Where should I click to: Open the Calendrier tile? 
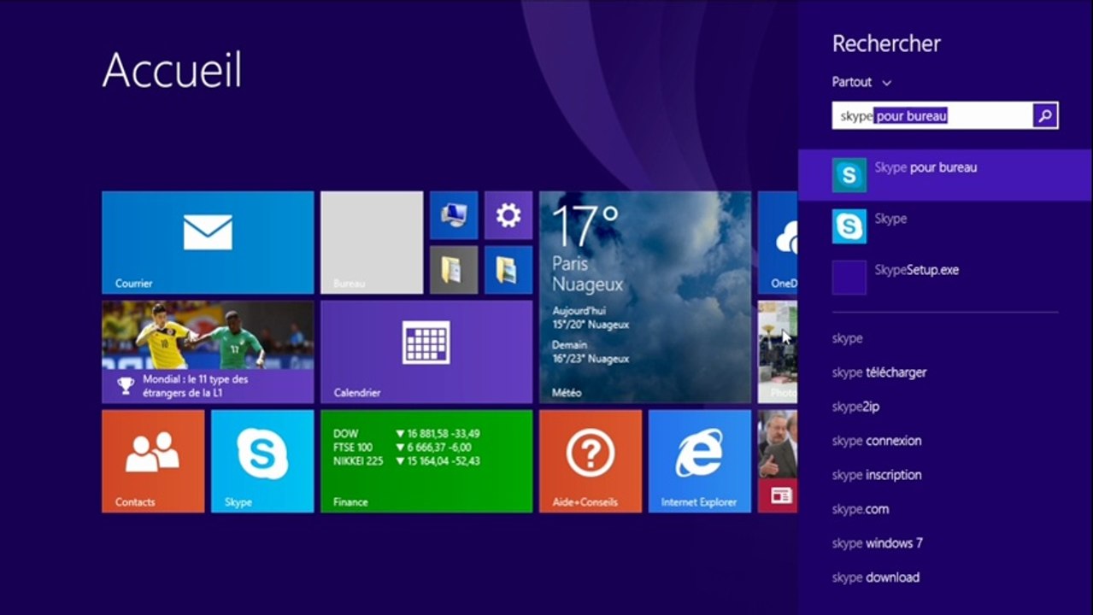[426, 352]
